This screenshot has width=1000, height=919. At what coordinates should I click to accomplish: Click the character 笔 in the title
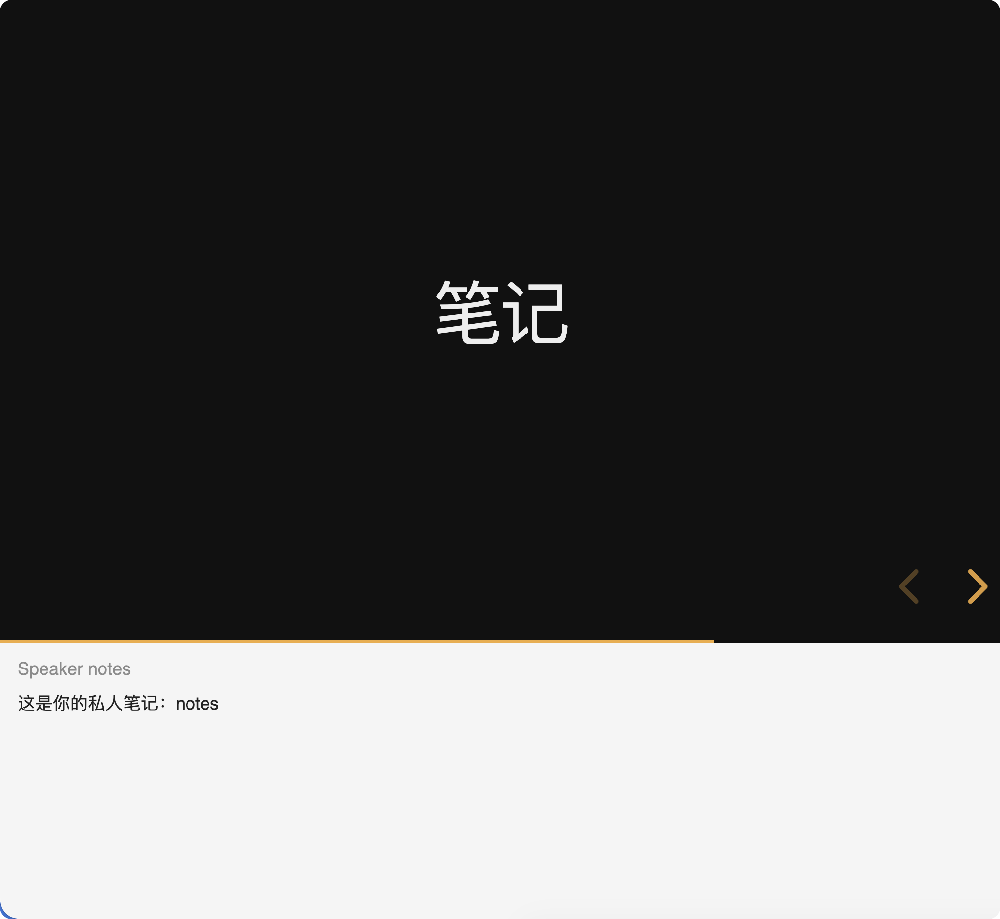467,313
